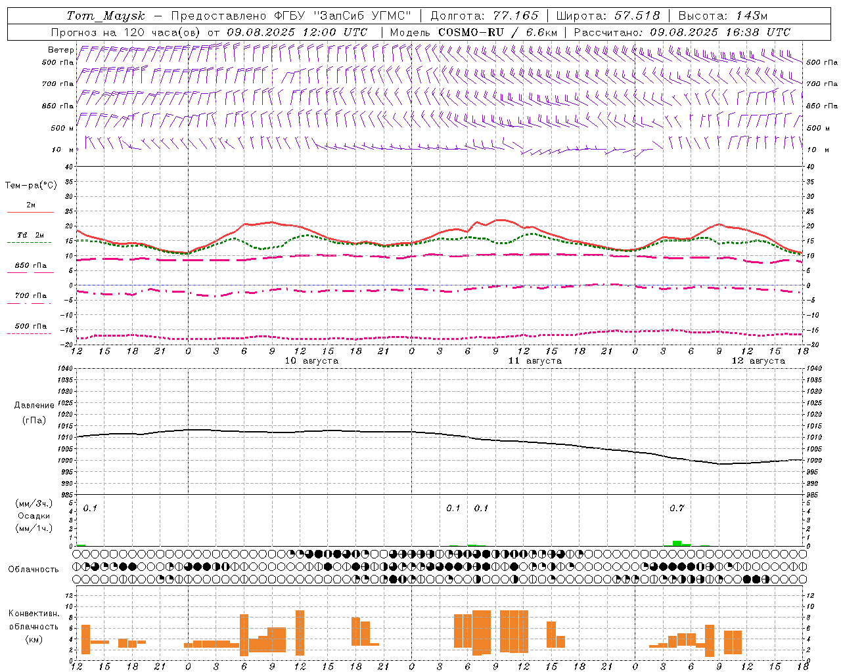Click the 'Рассчитано: 09.08.2025 16:38 UTC' timestamp
Image resolution: width=841 pixels, height=672 pixels.
pos(682,32)
